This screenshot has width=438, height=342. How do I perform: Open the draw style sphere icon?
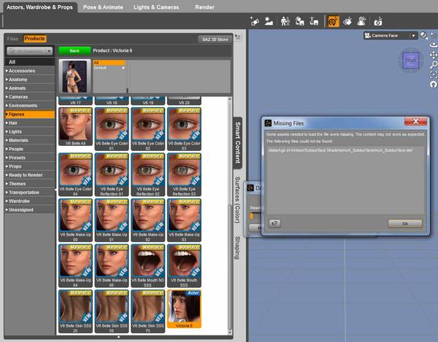click(x=423, y=36)
